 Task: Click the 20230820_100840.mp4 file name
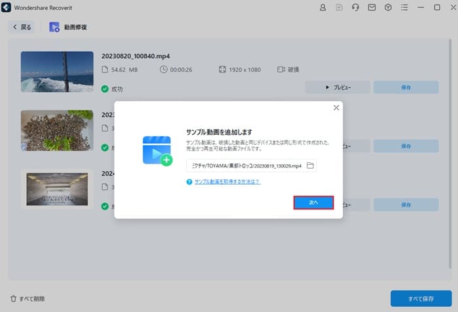click(x=135, y=56)
